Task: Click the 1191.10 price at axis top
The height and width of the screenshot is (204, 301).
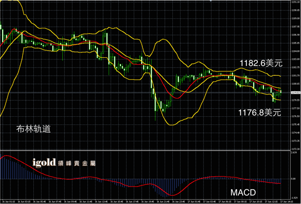Action: pyautogui.click(x=296, y=2)
